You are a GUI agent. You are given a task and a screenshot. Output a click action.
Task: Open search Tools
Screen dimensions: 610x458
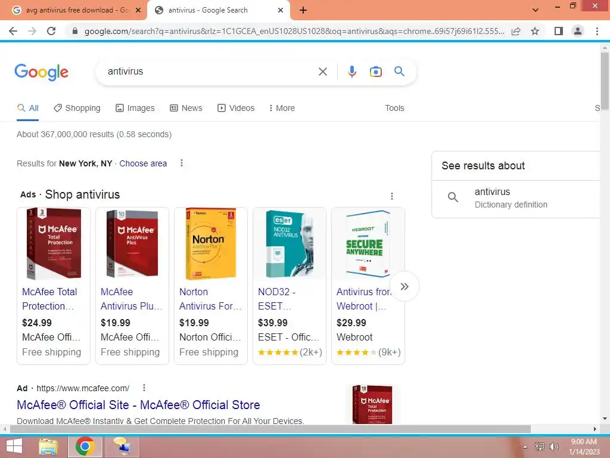394,108
